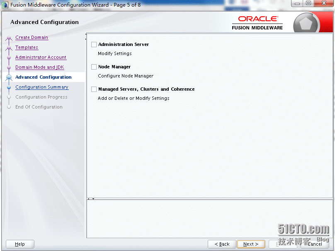Cancel the configuration wizard
335x251 pixels.
315,244
